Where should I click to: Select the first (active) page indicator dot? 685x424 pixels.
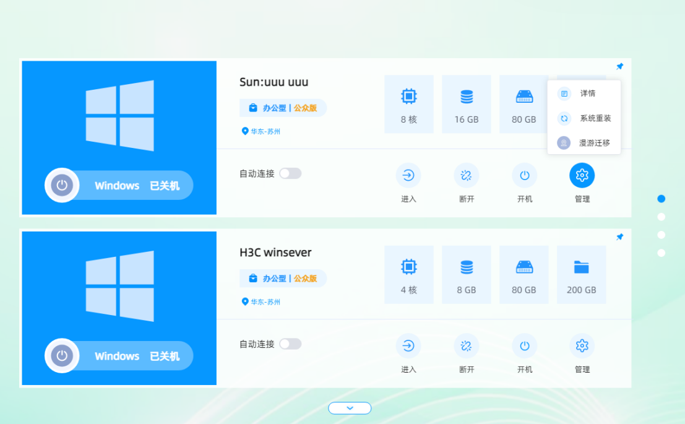coord(661,199)
